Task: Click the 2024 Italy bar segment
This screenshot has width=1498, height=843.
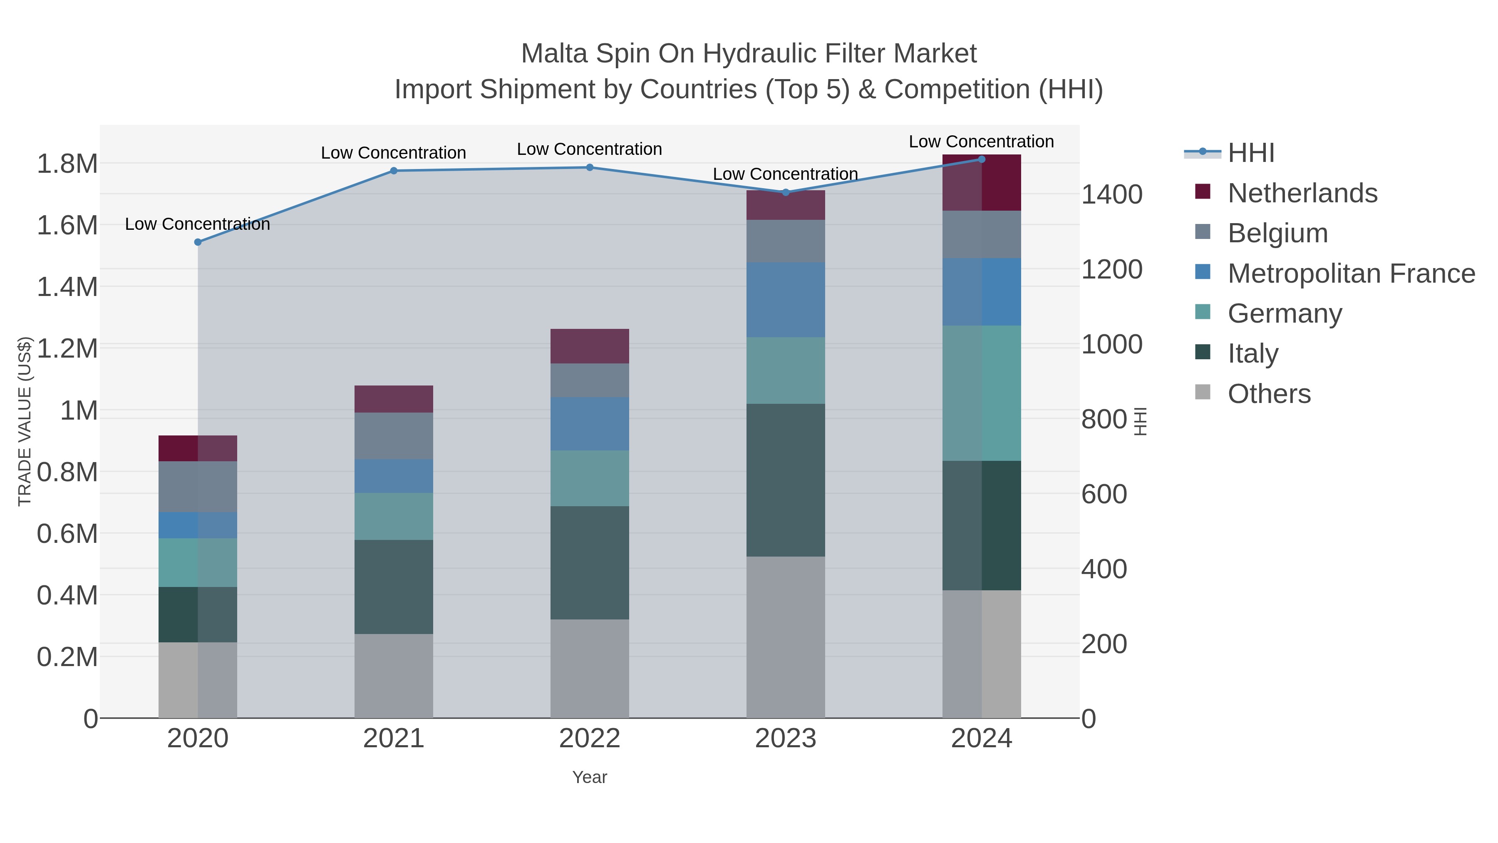Action: 982,526
